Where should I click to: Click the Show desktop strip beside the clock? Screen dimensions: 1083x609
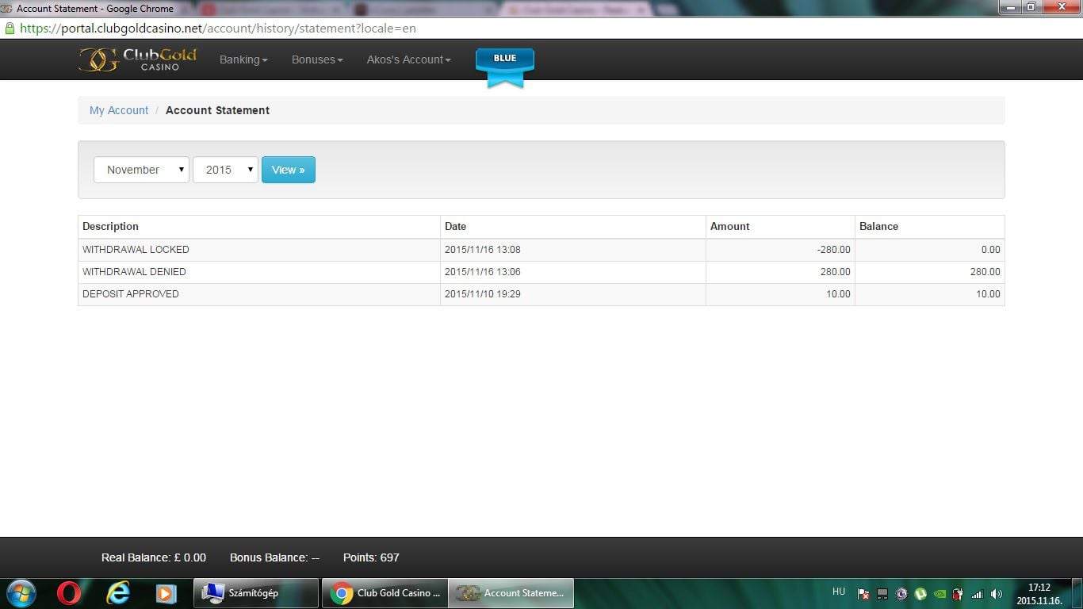(1077, 593)
